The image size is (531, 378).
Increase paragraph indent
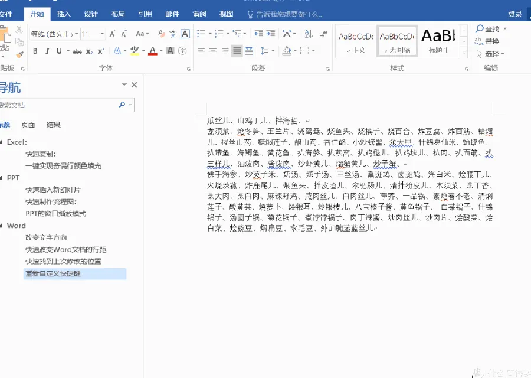point(270,34)
